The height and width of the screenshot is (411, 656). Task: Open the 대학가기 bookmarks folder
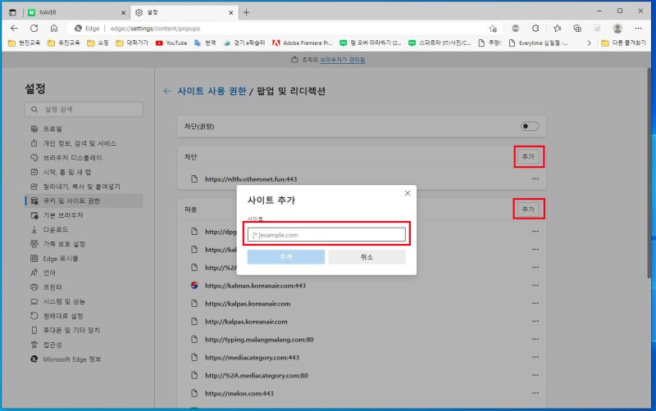(x=132, y=43)
